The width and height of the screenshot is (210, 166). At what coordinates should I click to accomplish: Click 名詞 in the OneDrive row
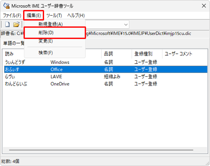[108, 84]
